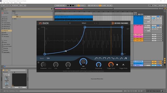Select Audio Effects category in browser
This screenshot has height=93, width=167.
point(7,25)
